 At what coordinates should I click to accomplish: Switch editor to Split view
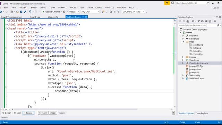click(x=17, y=113)
